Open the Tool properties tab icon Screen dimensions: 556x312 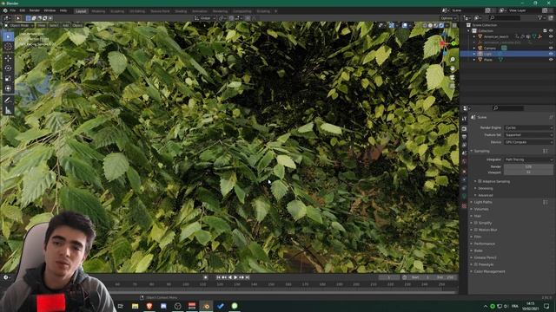(x=464, y=119)
